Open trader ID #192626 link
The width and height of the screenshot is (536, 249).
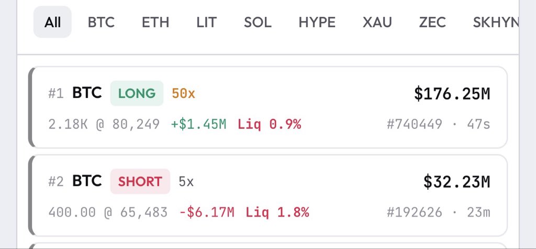pyautogui.click(x=415, y=212)
